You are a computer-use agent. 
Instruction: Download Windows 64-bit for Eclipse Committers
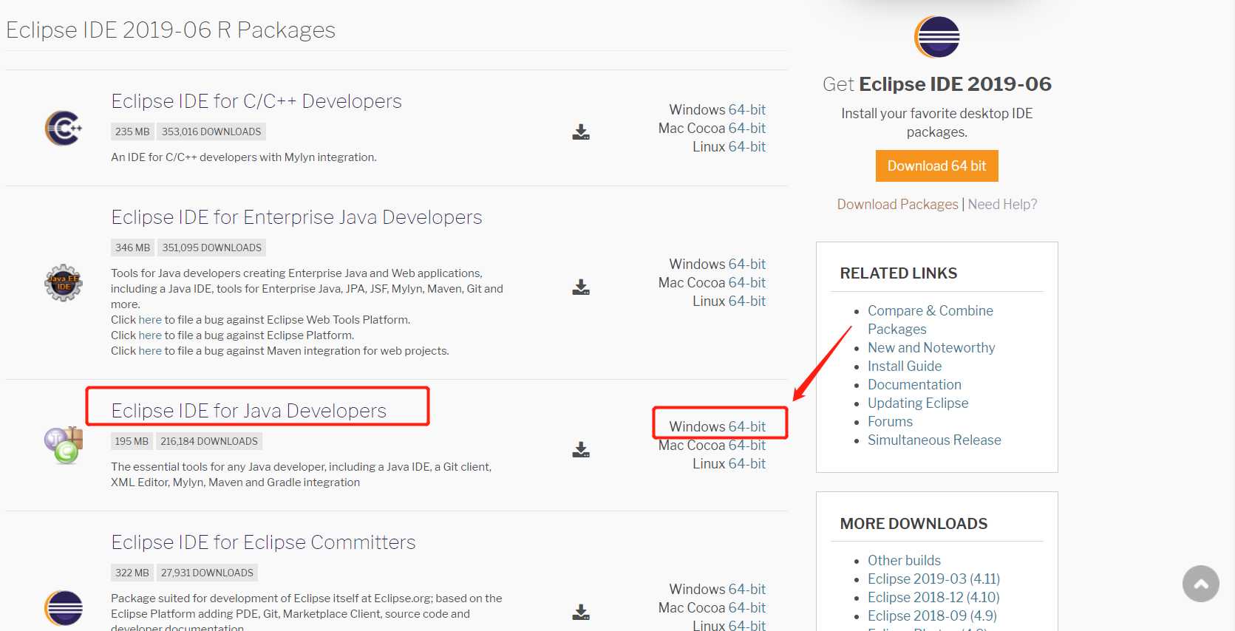coord(747,589)
